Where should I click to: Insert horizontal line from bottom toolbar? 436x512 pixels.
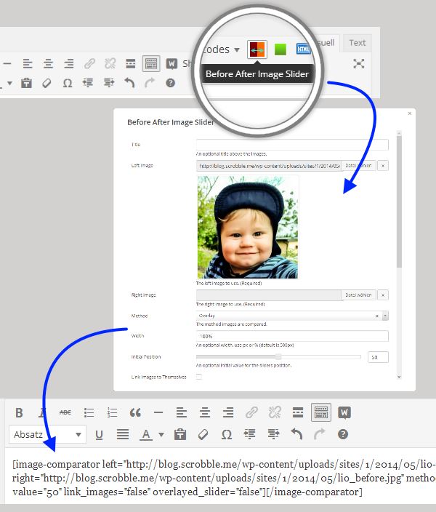click(158, 413)
